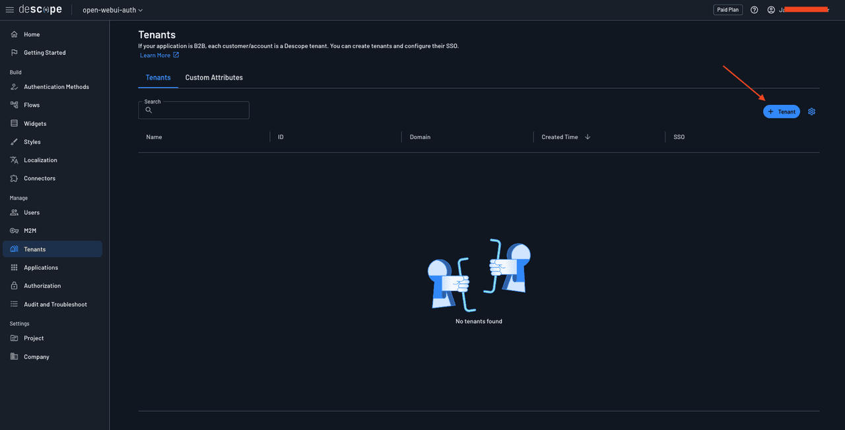The width and height of the screenshot is (845, 430).
Task: Focus the tenant Search field
Action: (198, 110)
